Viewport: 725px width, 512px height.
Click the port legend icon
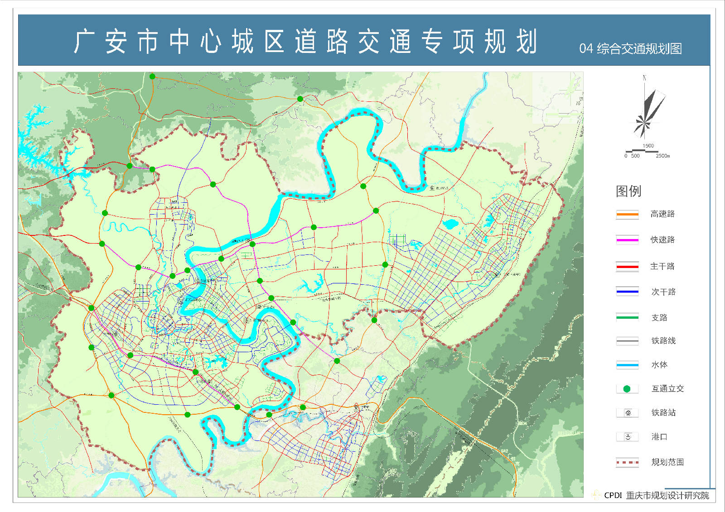[628, 437]
